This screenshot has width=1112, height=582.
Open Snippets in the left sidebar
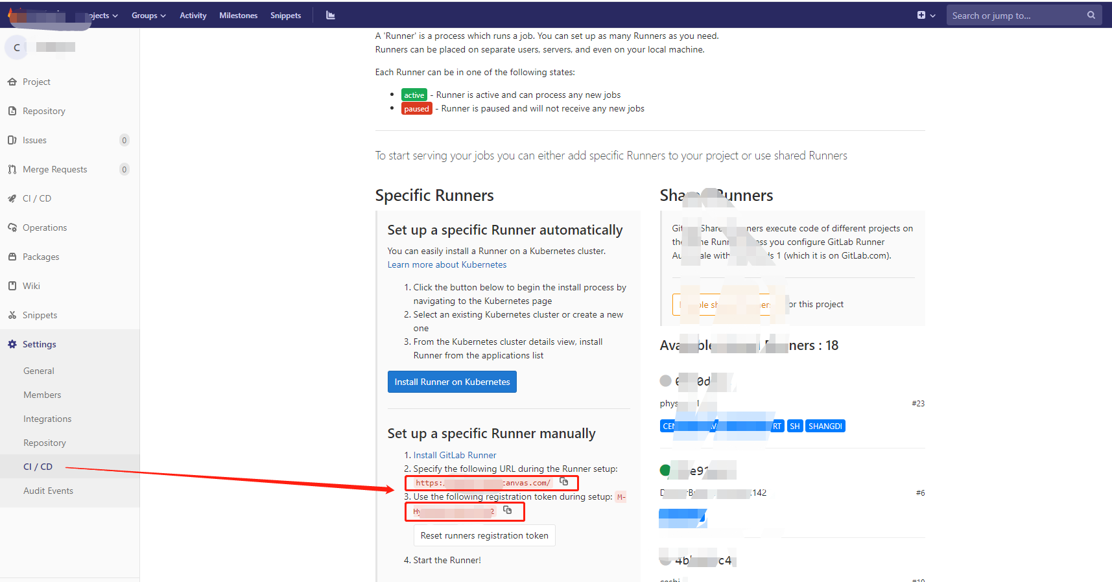tap(40, 315)
